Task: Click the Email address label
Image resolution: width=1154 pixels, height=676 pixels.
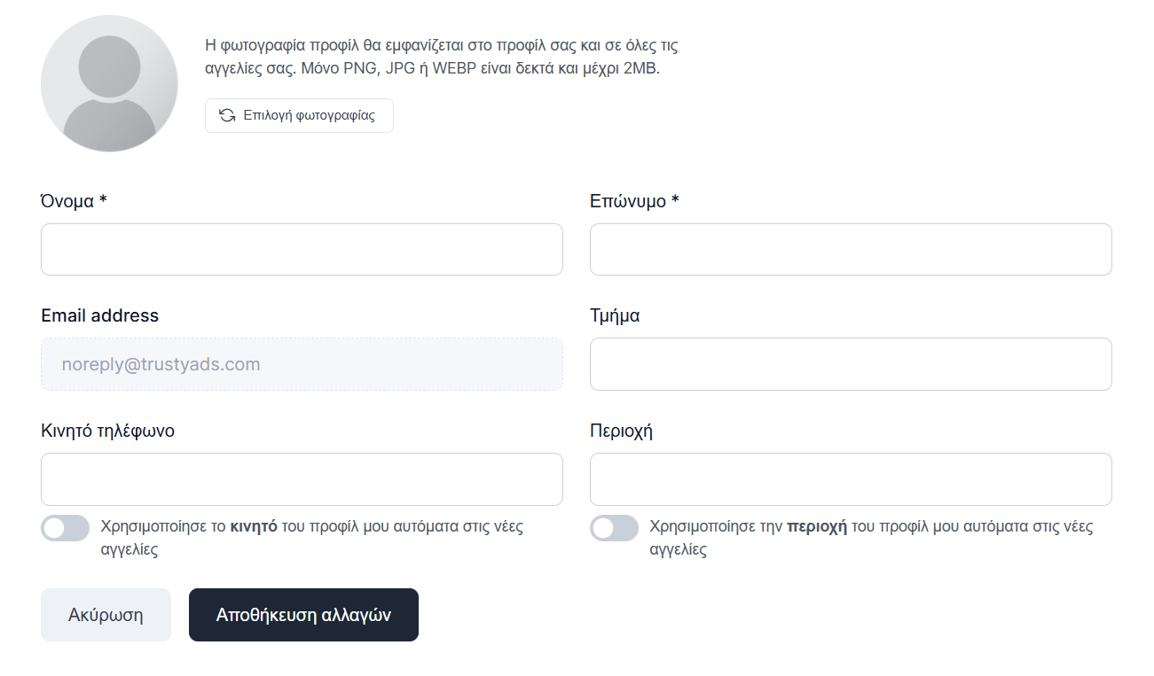Action: [x=99, y=315]
